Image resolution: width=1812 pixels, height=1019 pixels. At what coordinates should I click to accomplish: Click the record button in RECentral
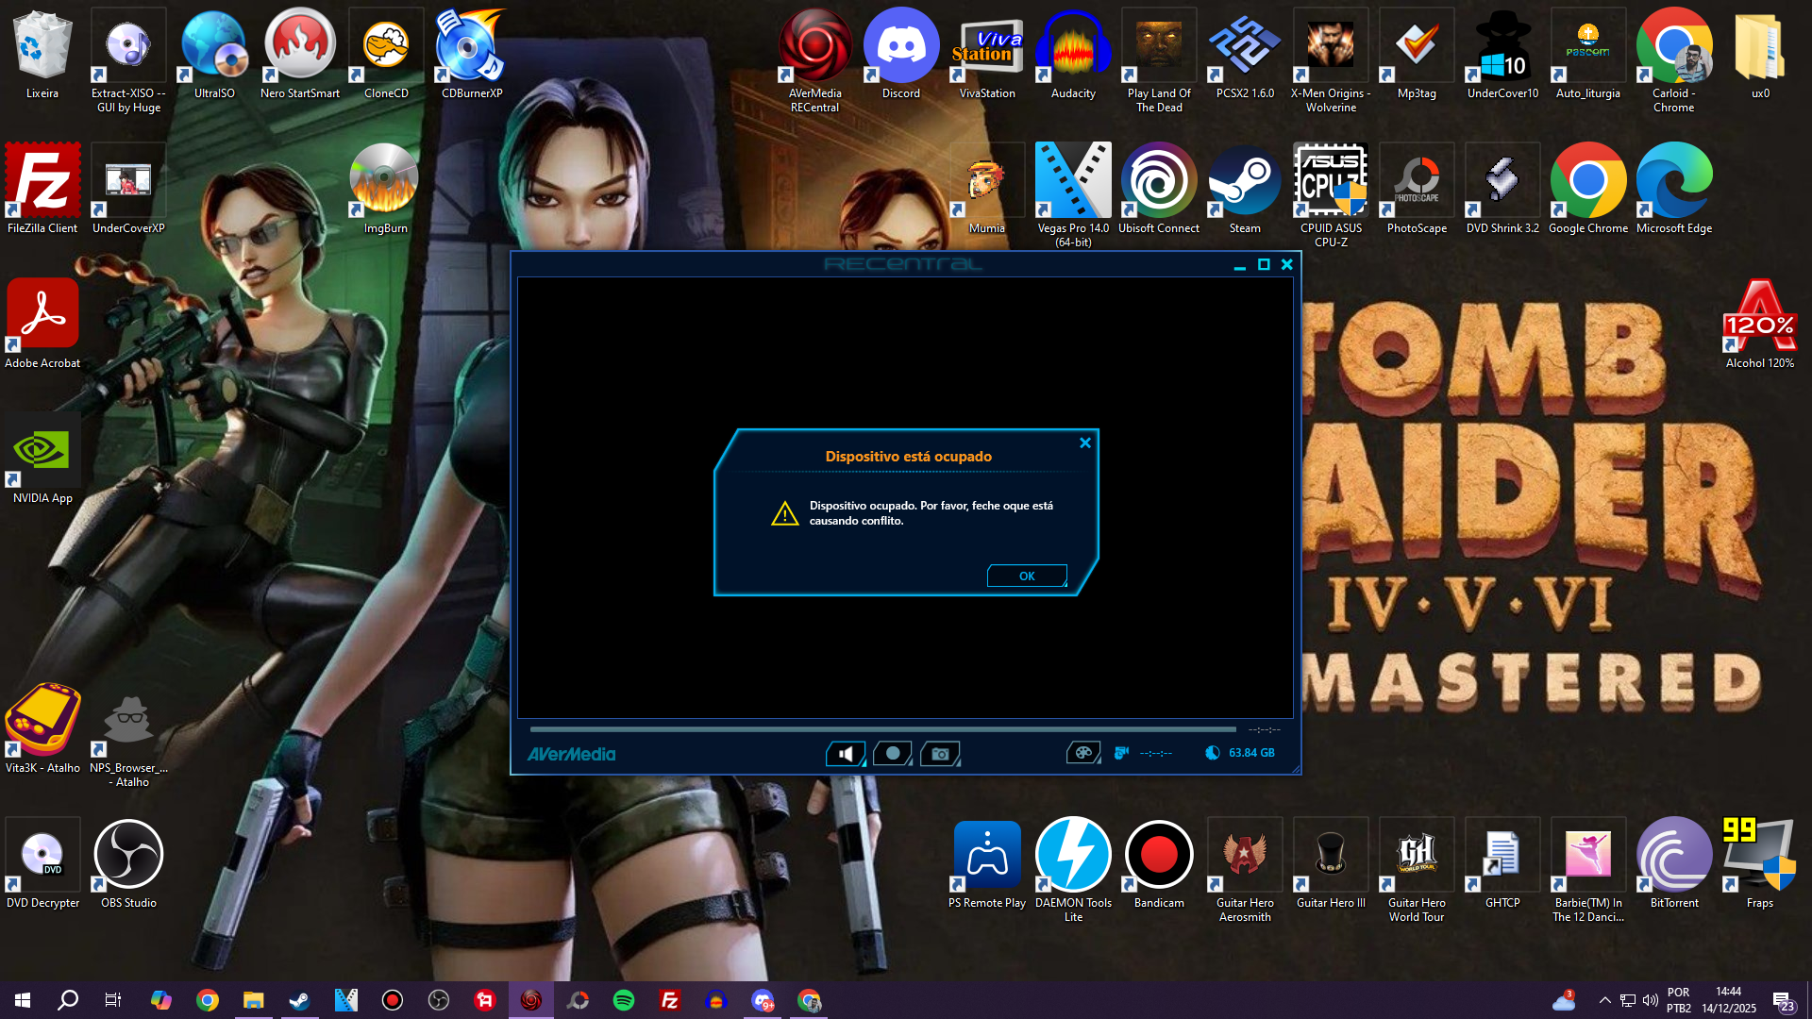point(892,753)
